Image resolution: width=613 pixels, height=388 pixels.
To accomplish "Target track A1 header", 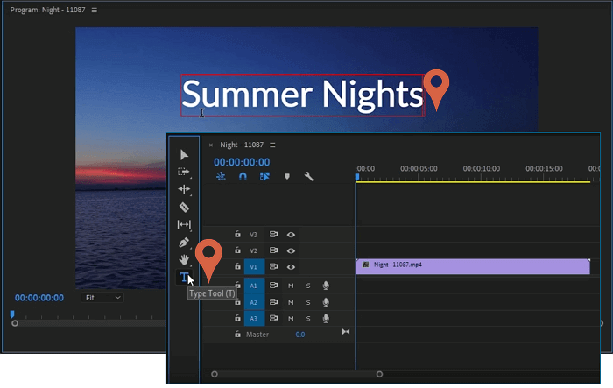I will (x=254, y=286).
